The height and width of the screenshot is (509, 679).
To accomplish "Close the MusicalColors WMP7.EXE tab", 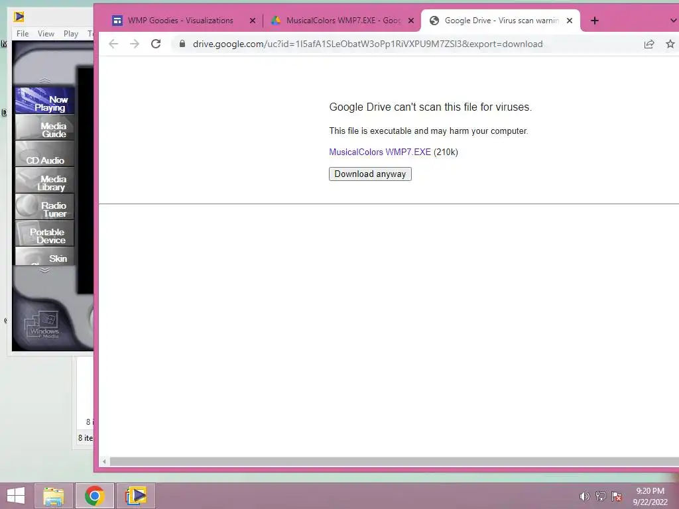I will pos(411,21).
